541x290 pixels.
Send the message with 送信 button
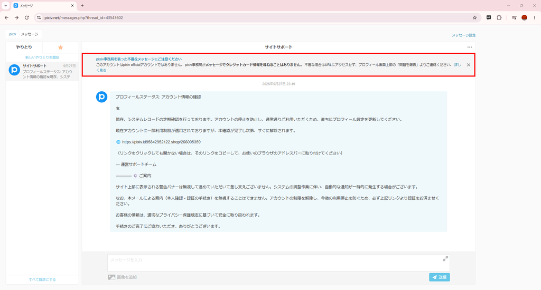(439, 277)
